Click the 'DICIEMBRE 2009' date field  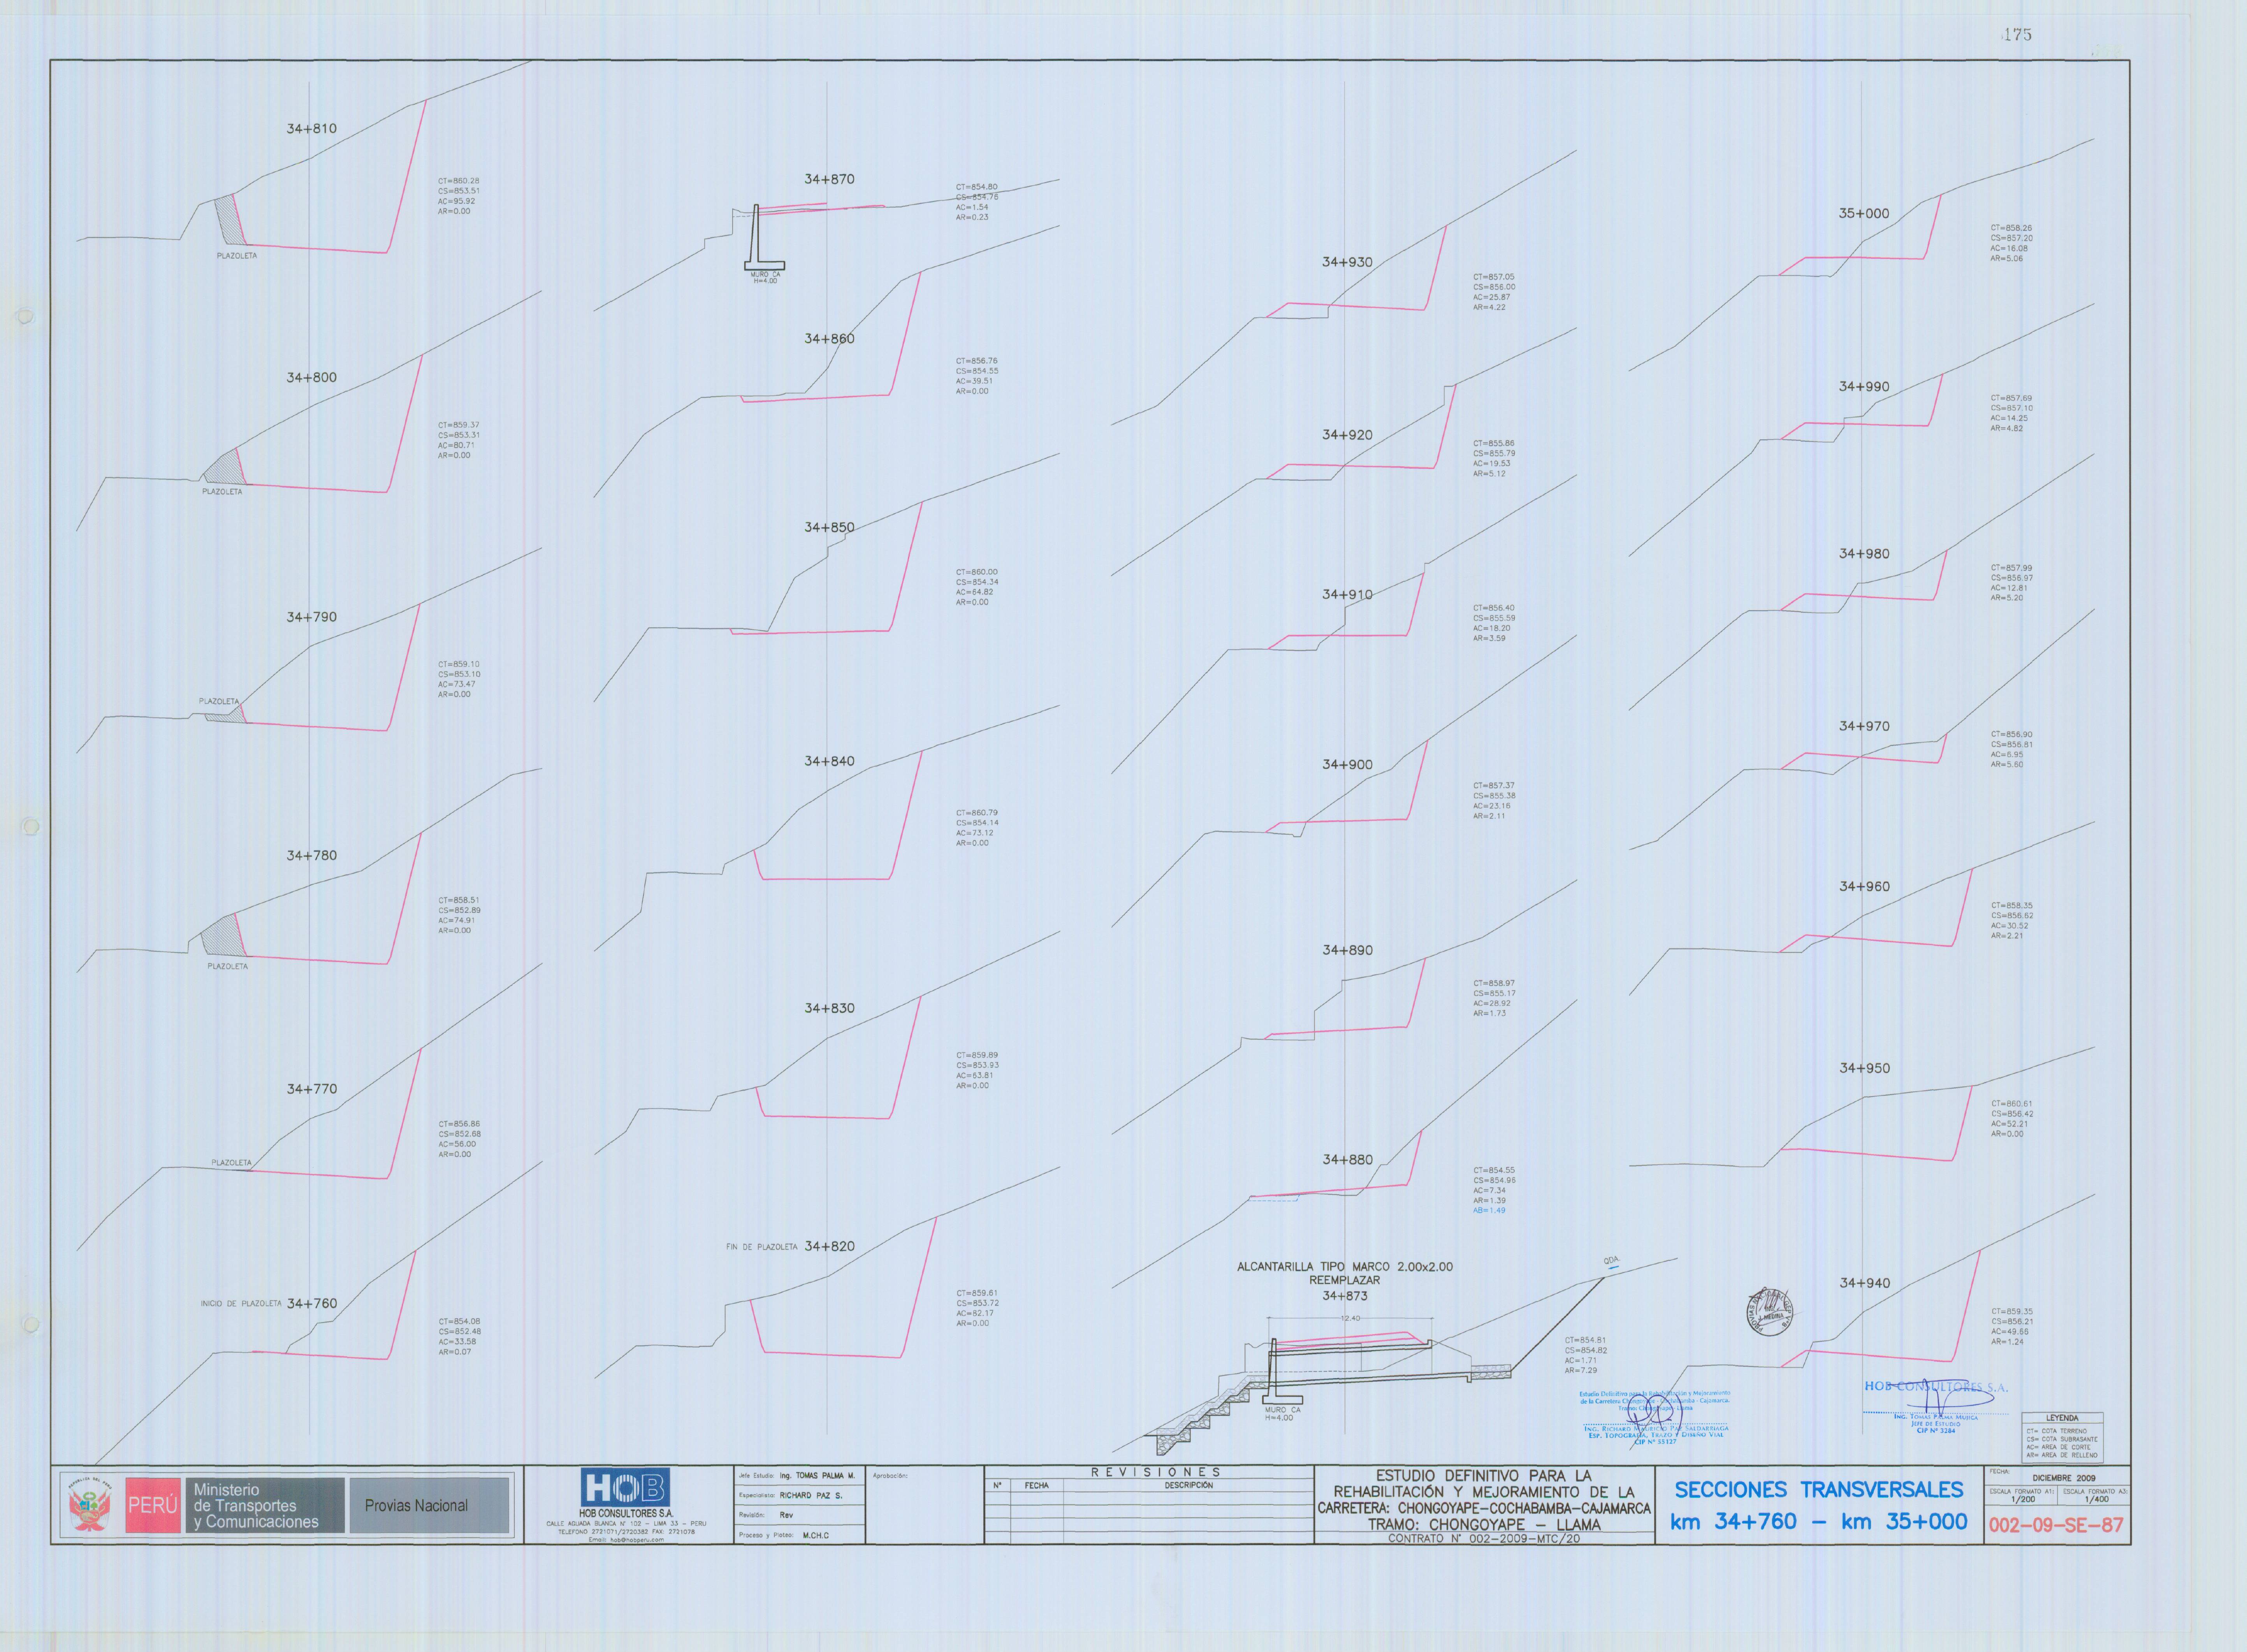pyautogui.click(x=2064, y=1478)
